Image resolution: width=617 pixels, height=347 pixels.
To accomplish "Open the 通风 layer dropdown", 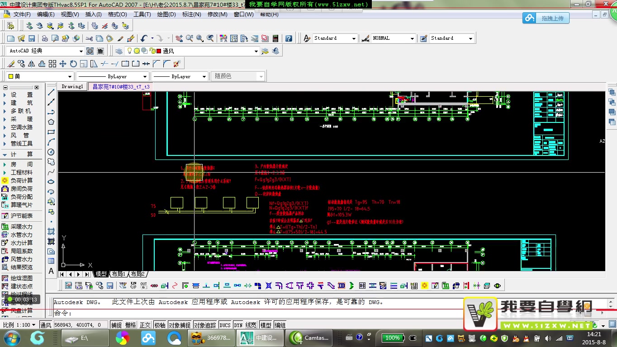I will (x=256, y=51).
